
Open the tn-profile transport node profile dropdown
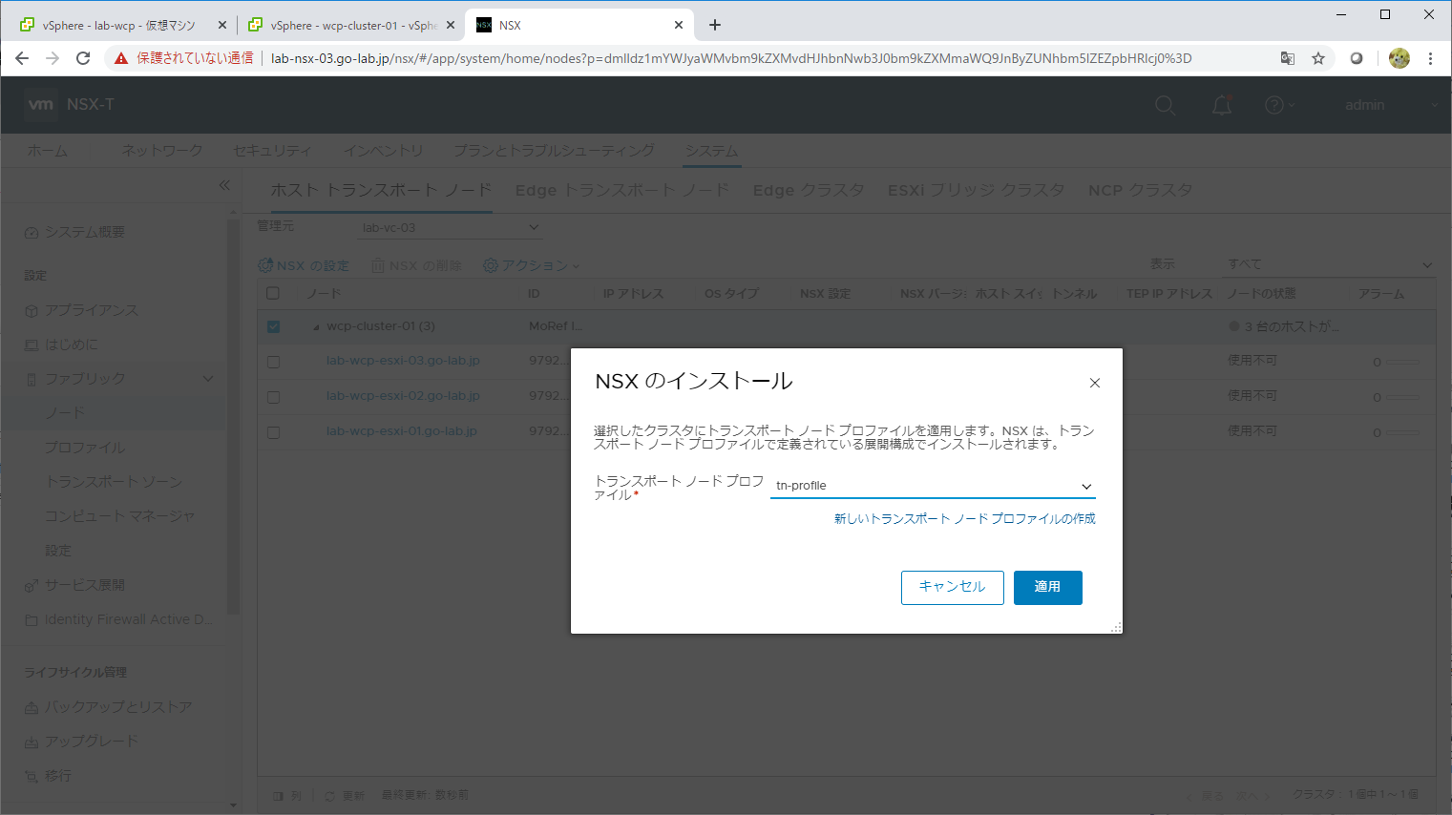[933, 486]
